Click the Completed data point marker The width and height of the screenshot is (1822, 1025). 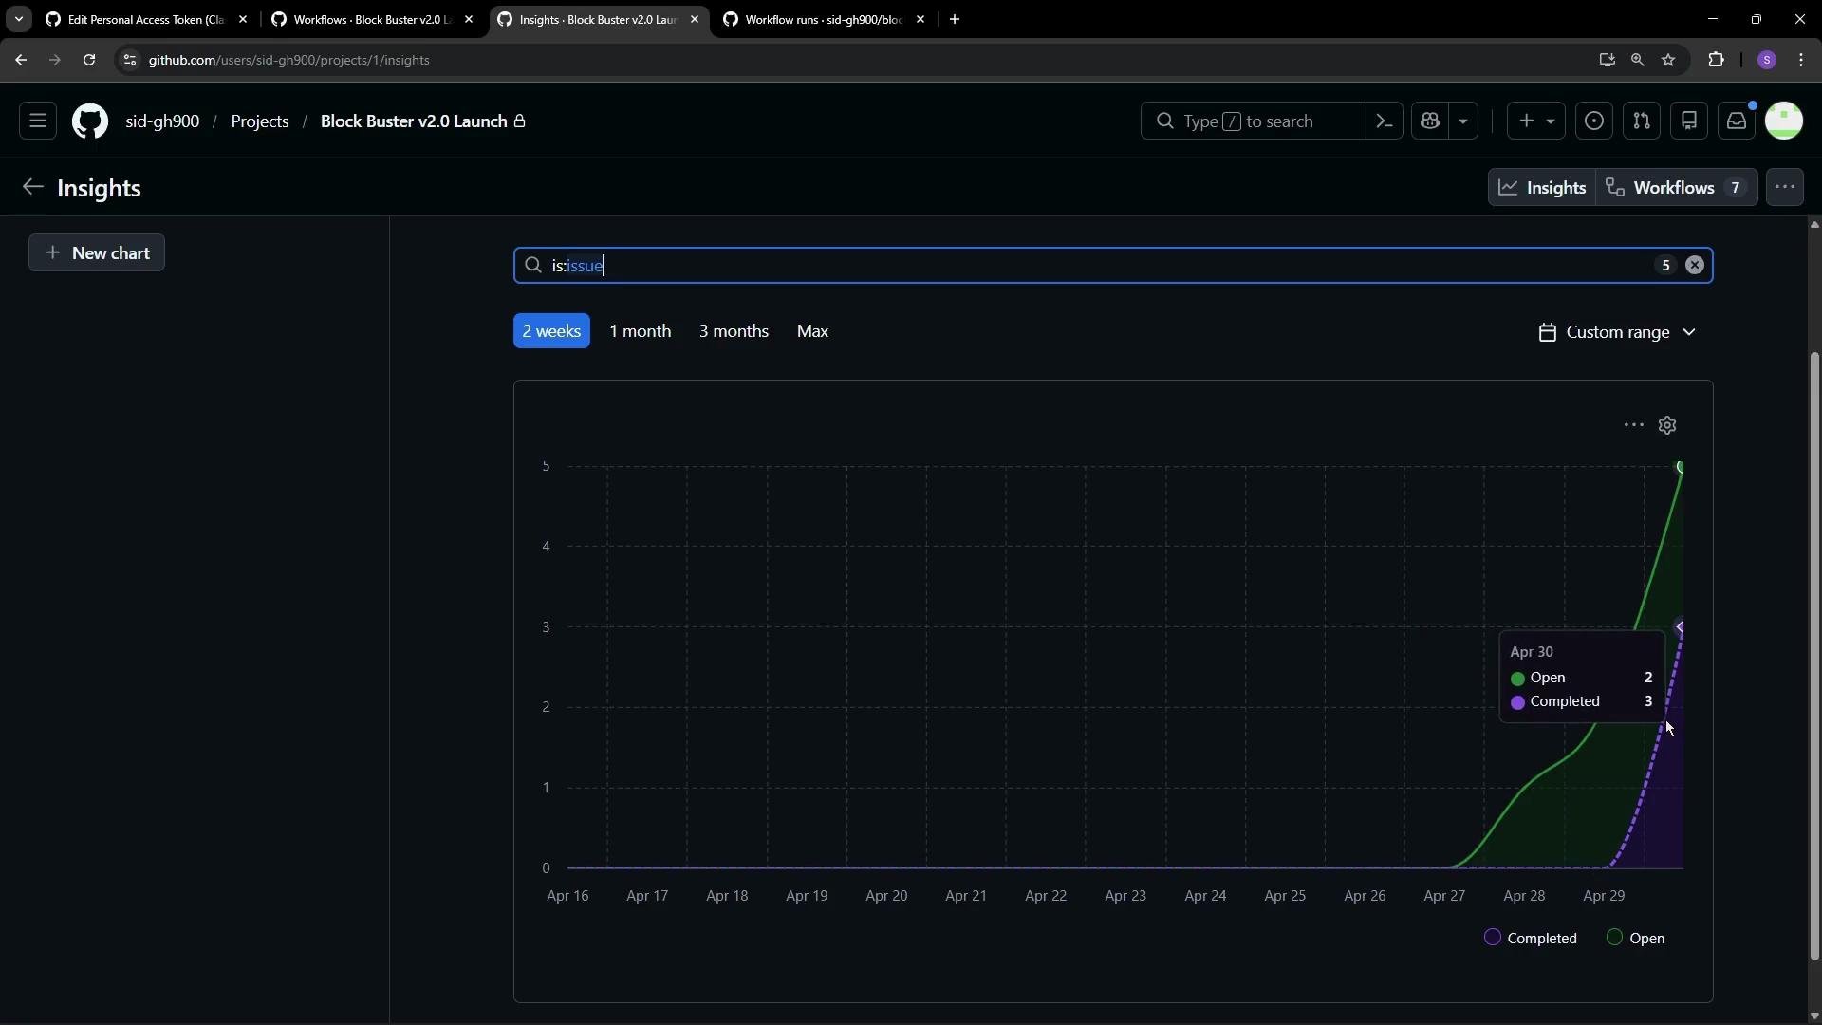[1680, 627]
